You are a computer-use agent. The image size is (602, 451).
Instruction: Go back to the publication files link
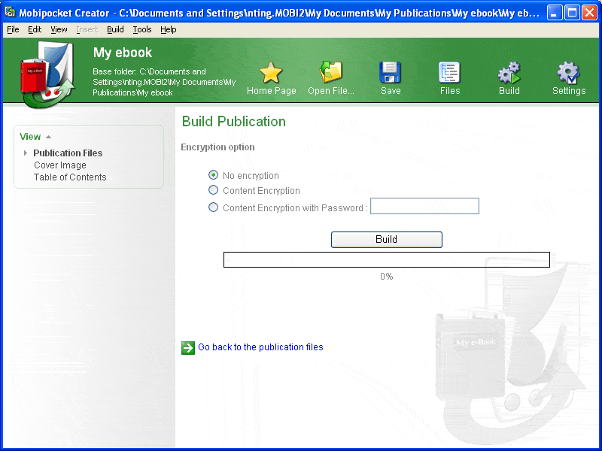pos(260,347)
